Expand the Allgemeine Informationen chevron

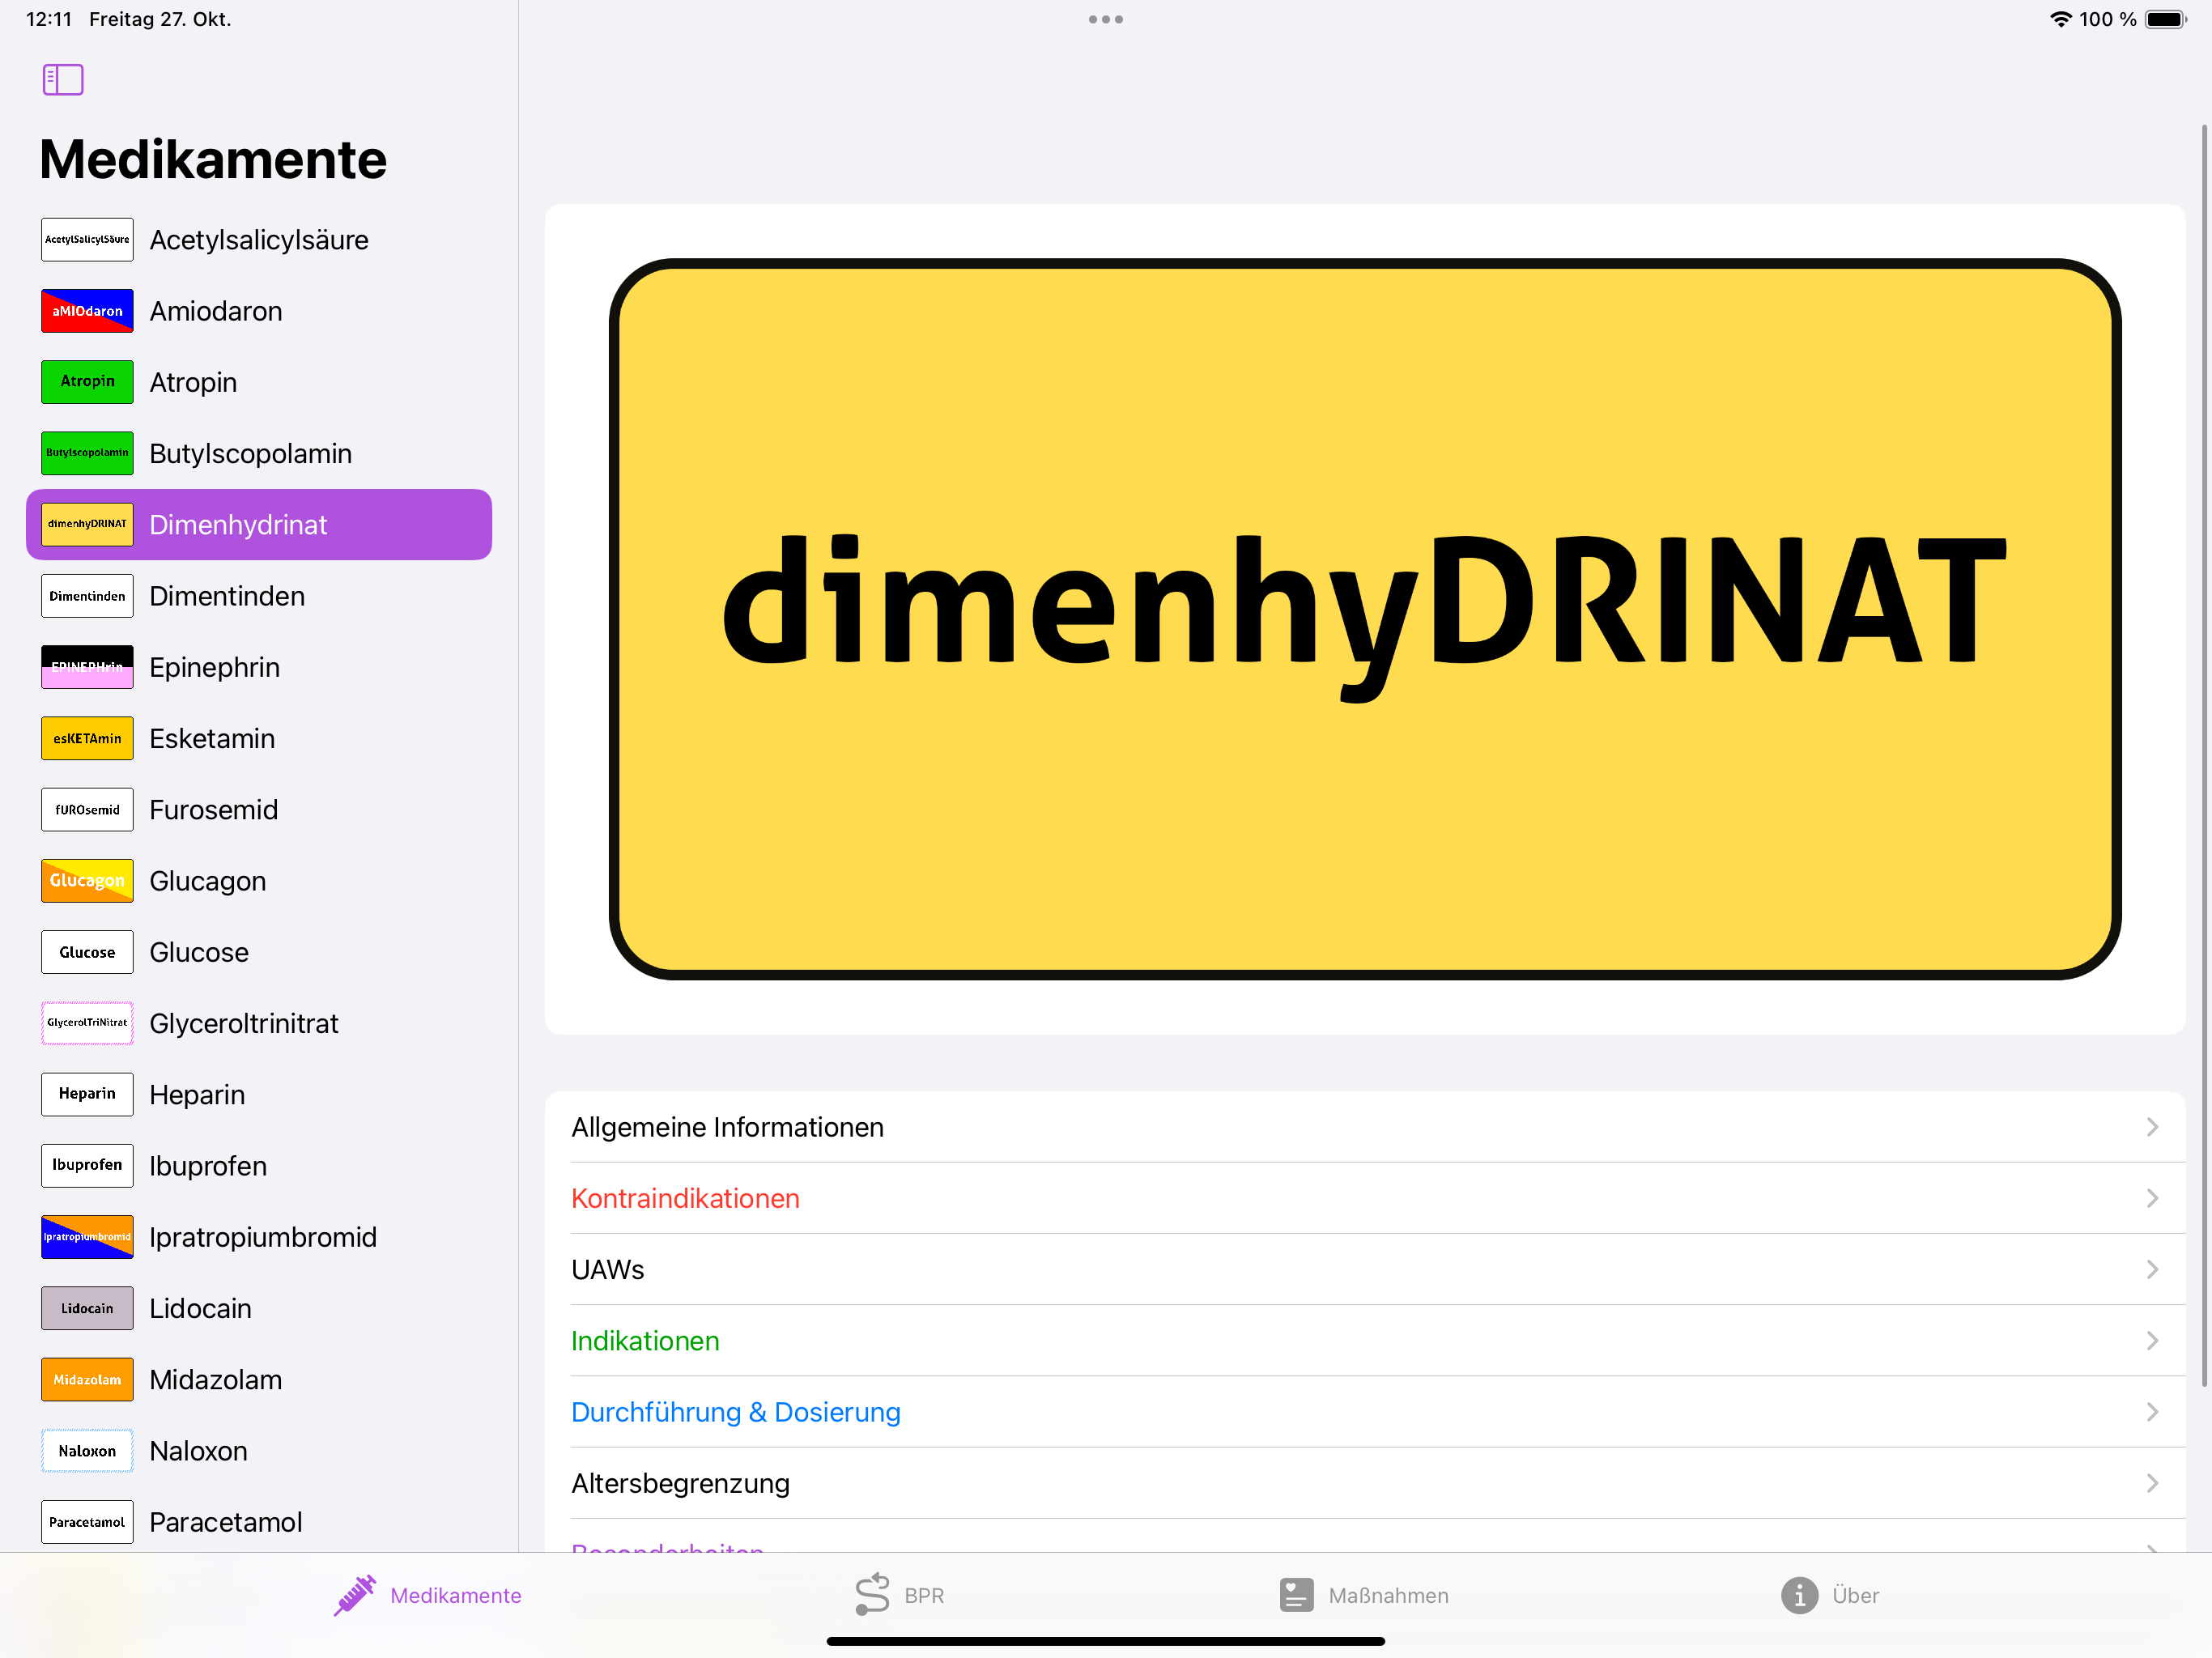[x=2152, y=1127]
